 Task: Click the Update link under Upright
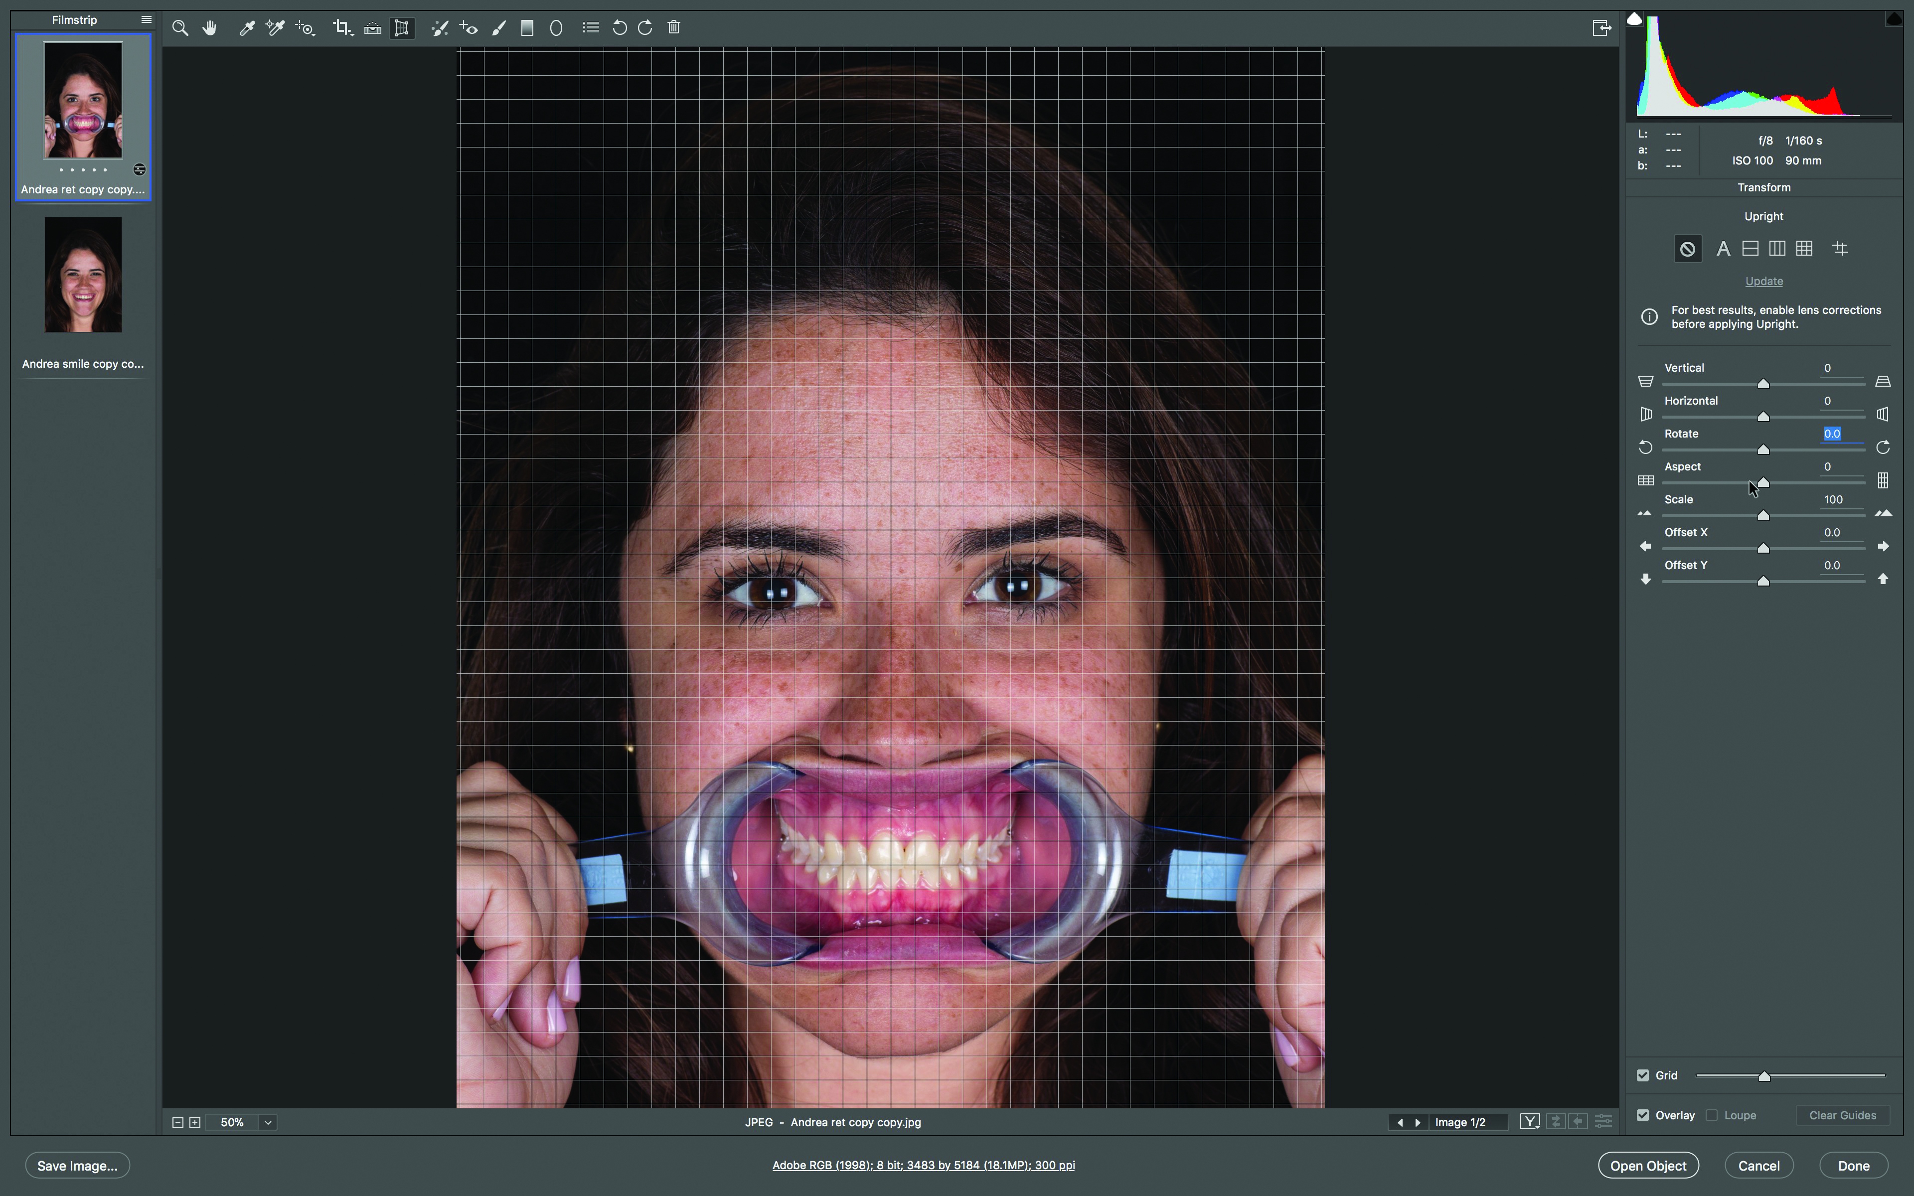1764,282
